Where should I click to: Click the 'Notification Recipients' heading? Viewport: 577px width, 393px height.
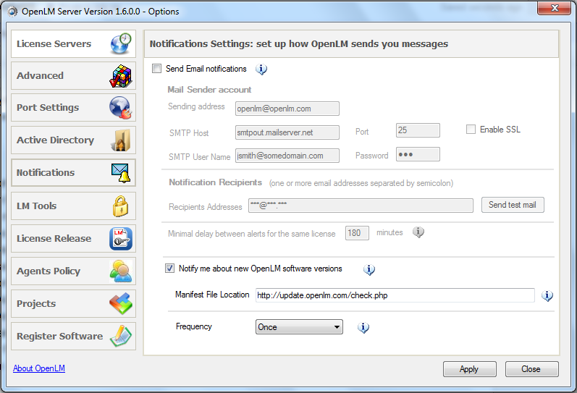click(x=215, y=182)
